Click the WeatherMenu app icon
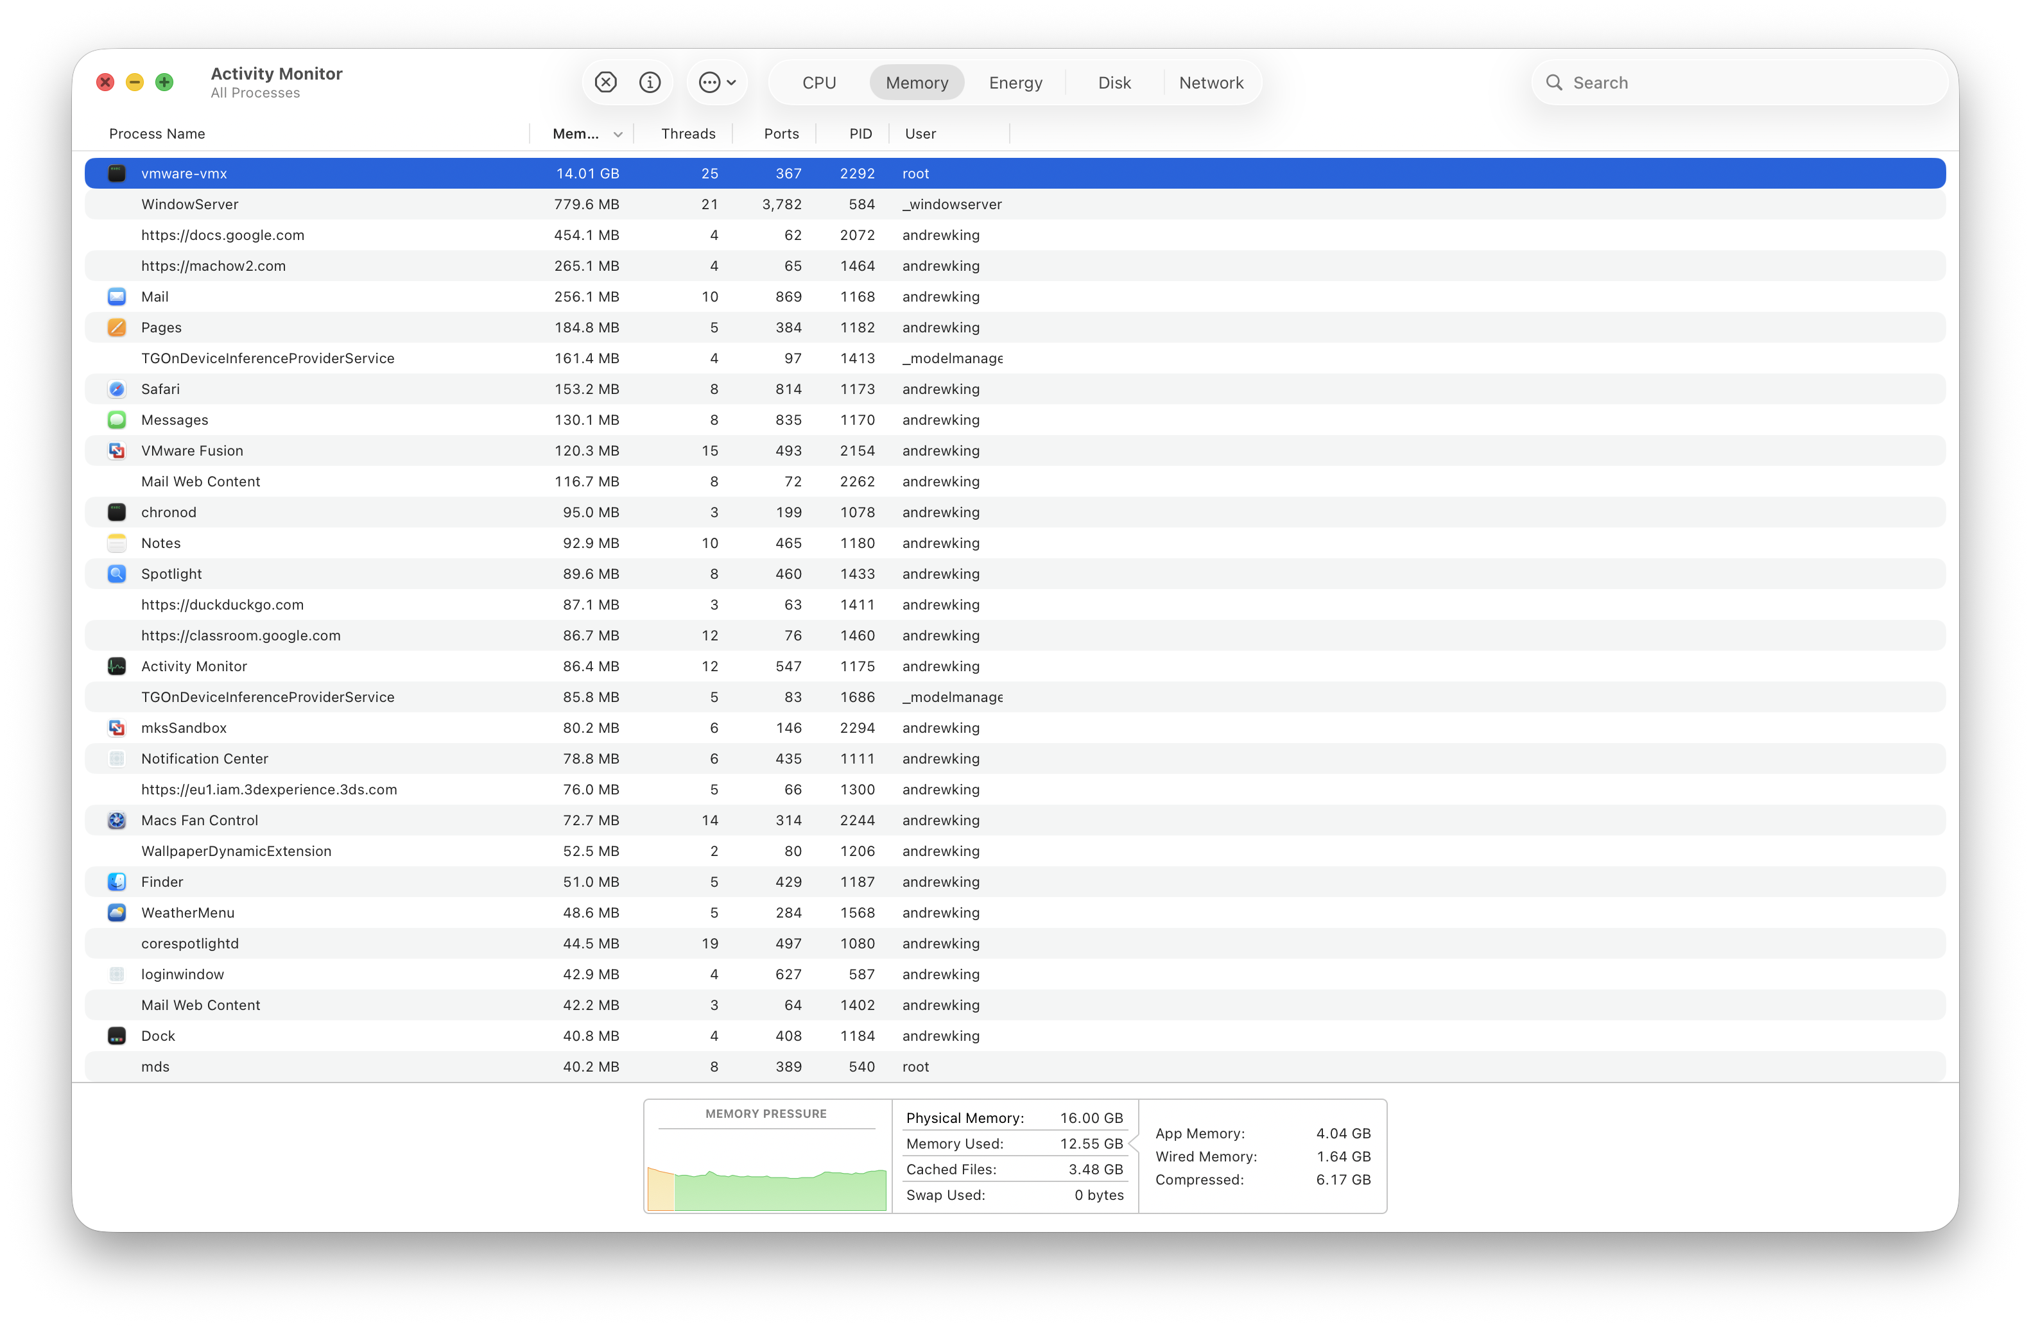Screen dimensions: 2031x1327 [x=117, y=912]
